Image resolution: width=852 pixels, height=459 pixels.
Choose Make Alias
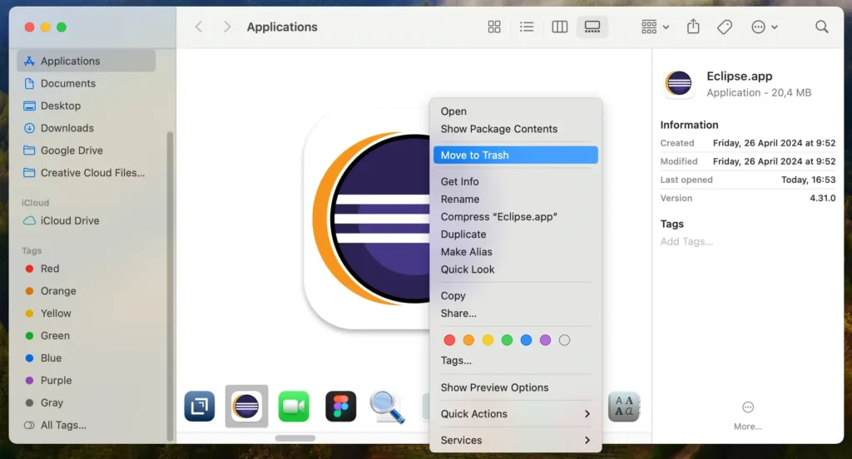pos(516,251)
